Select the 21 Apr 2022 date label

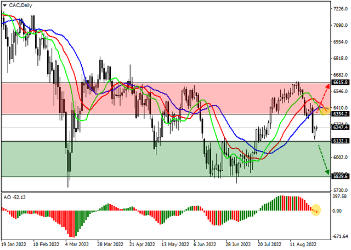pyautogui.click(x=142, y=245)
